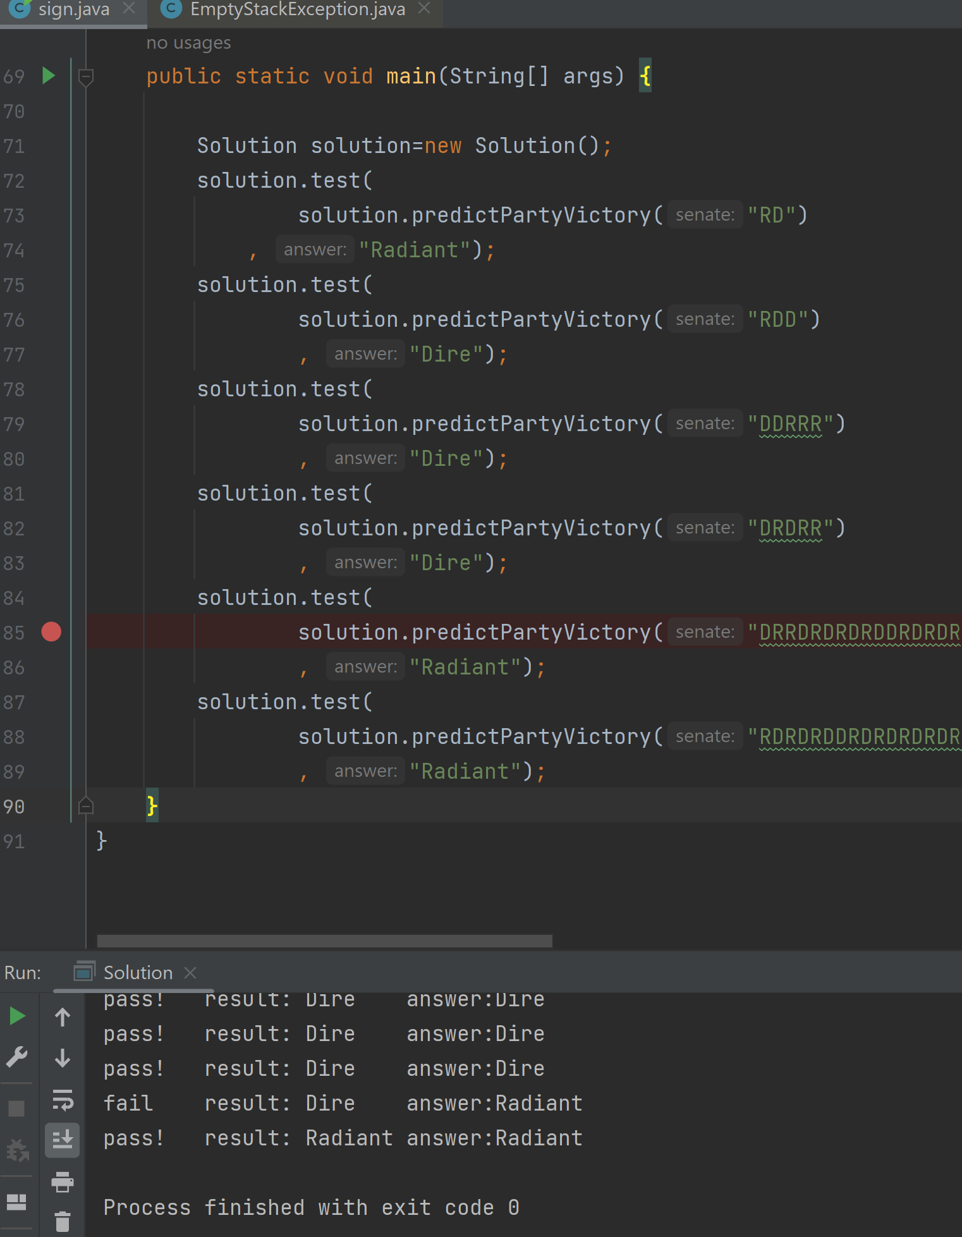Click the string "DDRRR" on line 79
Image resolution: width=962 pixels, height=1237 pixels.
[790, 424]
